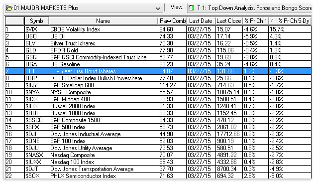Screen dimensions: 315x182
Task: Select the UGA symbol cell
Action: coord(36,64)
